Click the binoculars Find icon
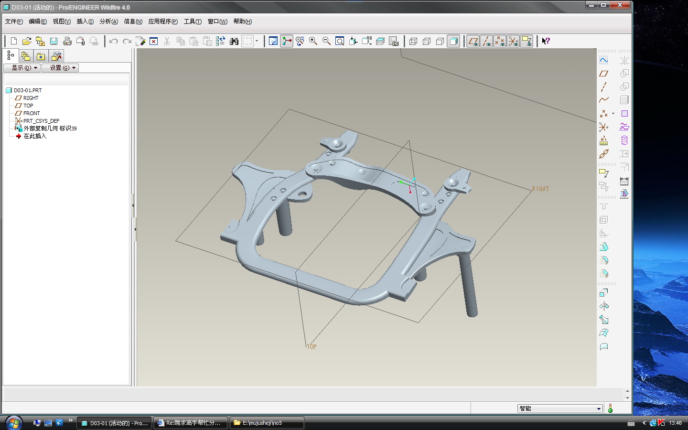Screen dimensions: 688x430 pyautogui.click(x=234, y=41)
